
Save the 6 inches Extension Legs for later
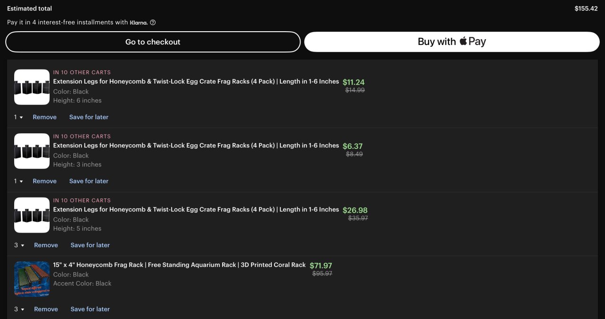(89, 117)
